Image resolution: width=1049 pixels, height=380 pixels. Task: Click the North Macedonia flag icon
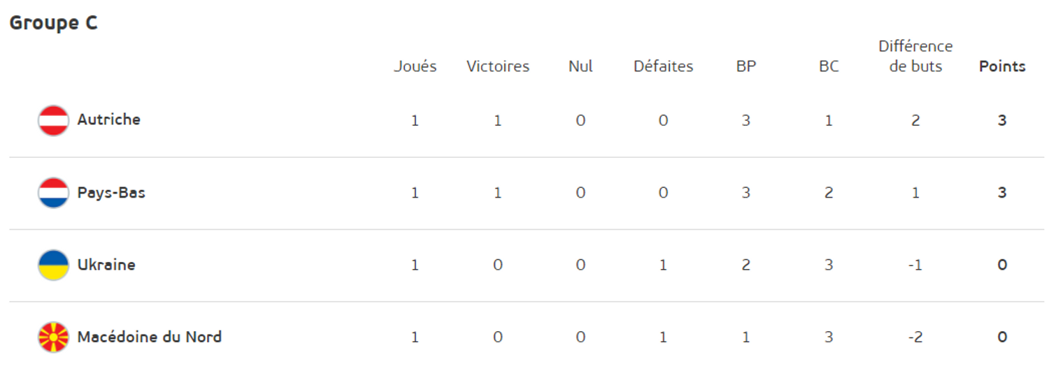click(x=53, y=337)
